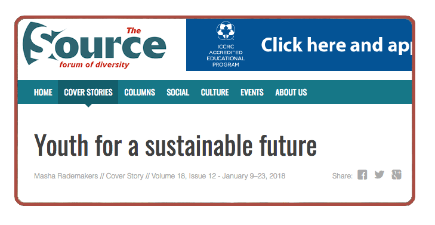Click the ICCRC Accredited Educational Program text
Image resolution: width=435 pixels, height=225 pixels.
click(226, 56)
